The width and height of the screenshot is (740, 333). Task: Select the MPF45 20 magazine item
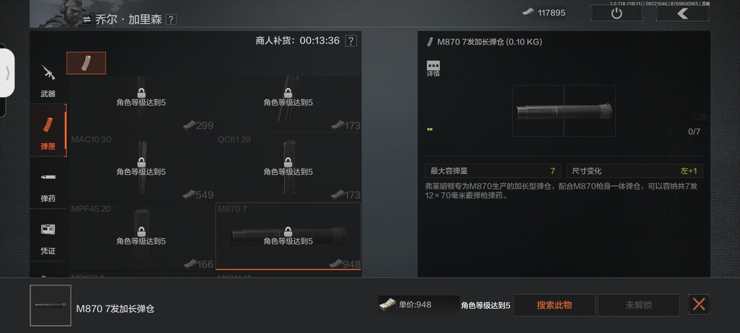(141, 236)
